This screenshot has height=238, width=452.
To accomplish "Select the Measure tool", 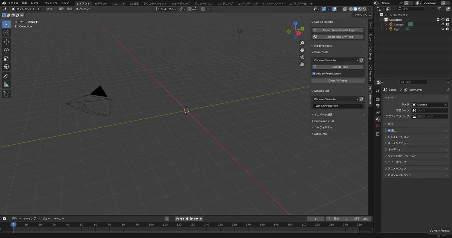I will tap(6, 85).
